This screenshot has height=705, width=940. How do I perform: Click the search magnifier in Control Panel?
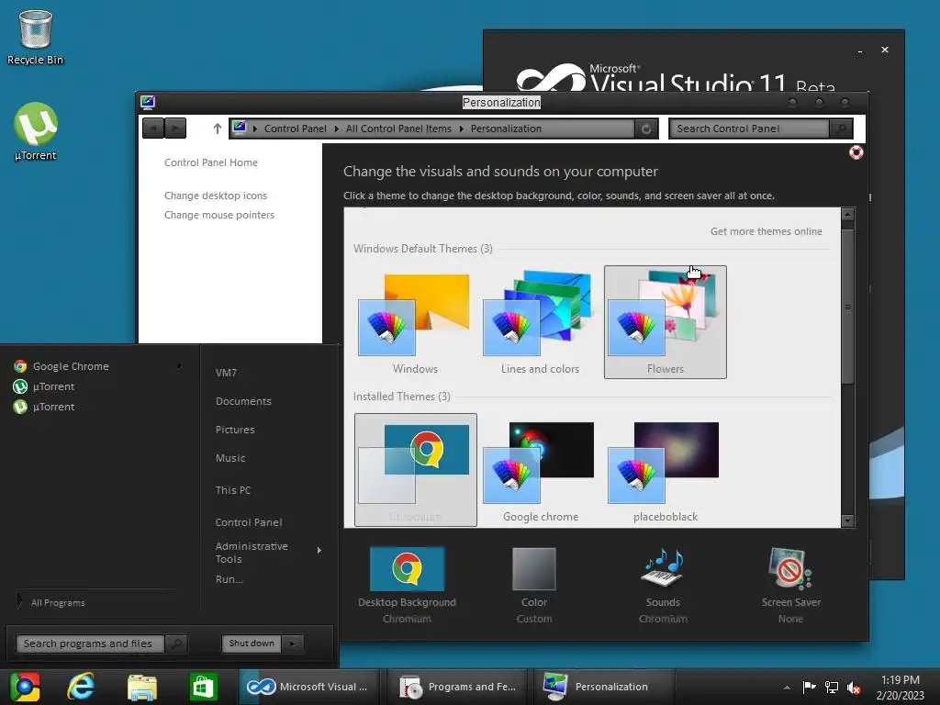(841, 129)
